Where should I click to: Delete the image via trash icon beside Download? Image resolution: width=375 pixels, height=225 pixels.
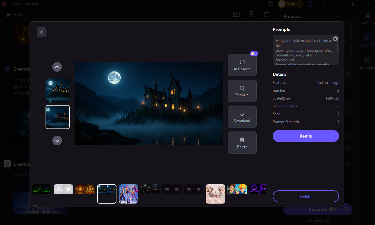click(x=242, y=142)
